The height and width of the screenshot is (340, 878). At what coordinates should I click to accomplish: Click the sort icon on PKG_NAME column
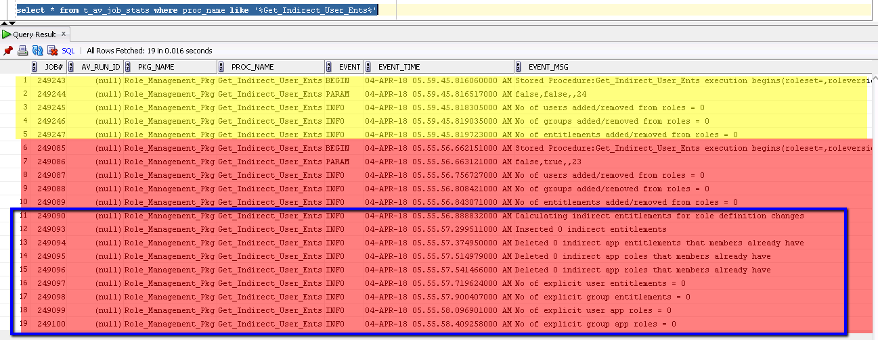(x=128, y=67)
